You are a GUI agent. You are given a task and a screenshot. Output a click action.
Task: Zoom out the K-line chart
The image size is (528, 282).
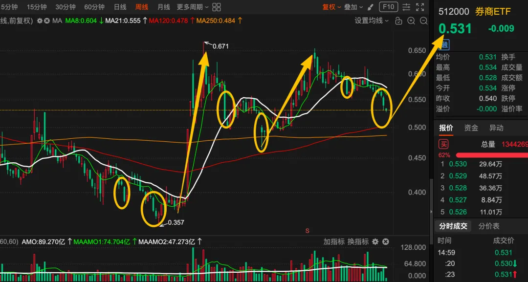click(423, 21)
